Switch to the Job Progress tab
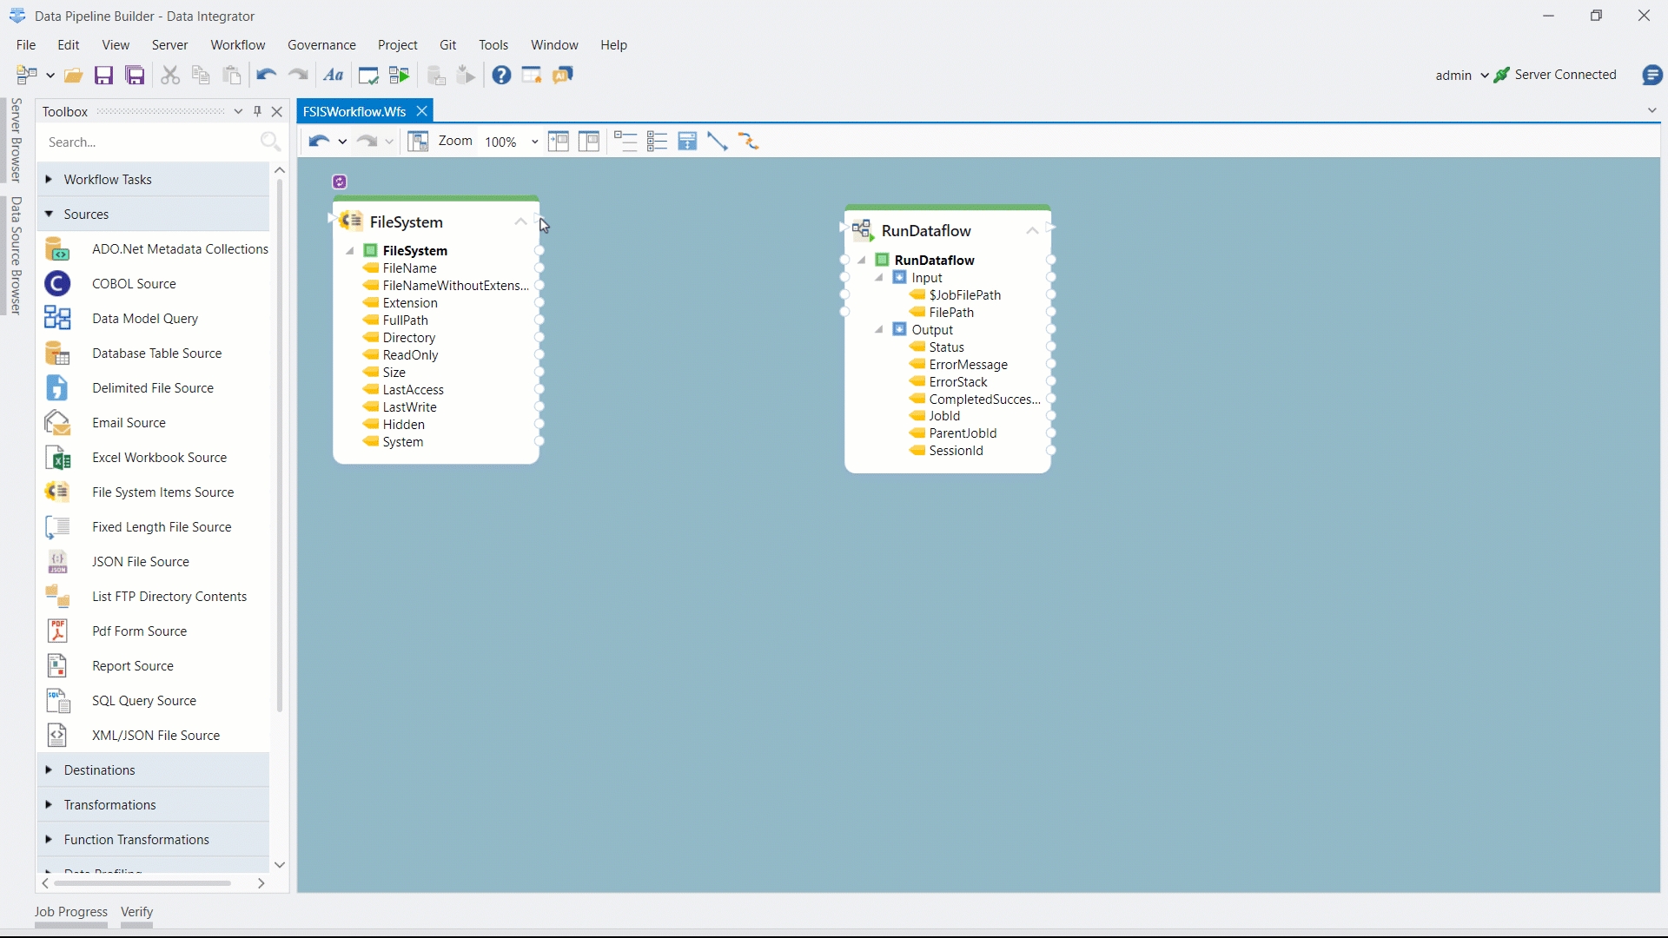 point(70,912)
